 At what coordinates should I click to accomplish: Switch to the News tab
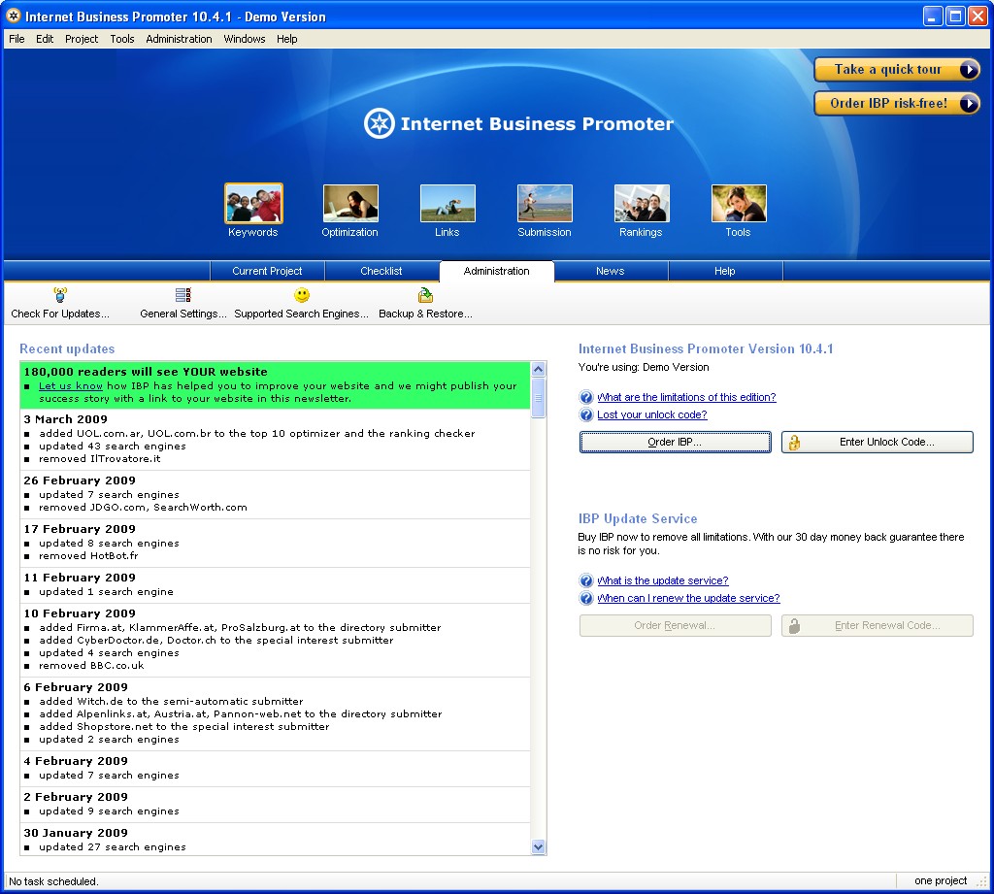[x=611, y=272]
